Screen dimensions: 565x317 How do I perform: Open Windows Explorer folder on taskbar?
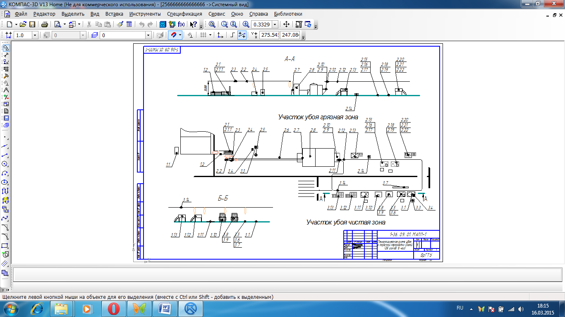(61, 308)
